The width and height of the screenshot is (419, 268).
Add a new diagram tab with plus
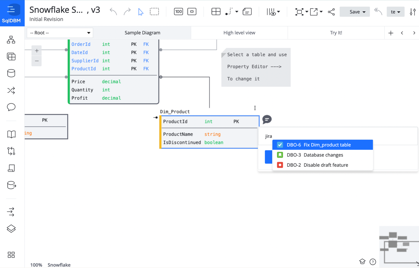(x=391, y=33)
